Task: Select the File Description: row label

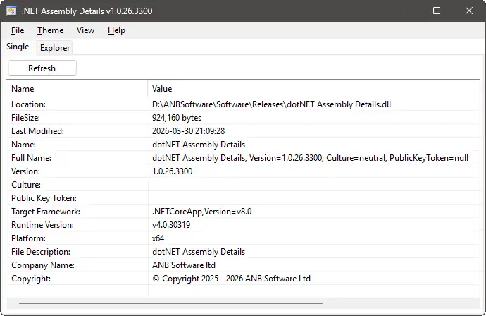Action: pyautogui.click(x=41, y=251)
